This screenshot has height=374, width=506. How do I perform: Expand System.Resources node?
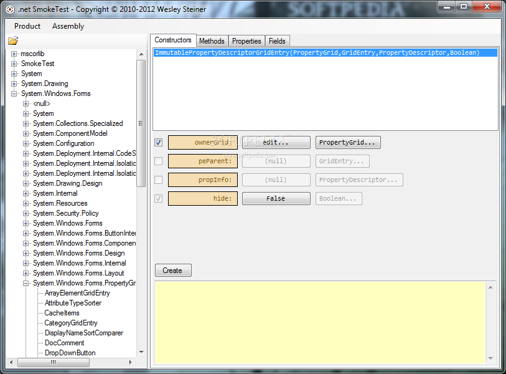click(x=26, y=203)
